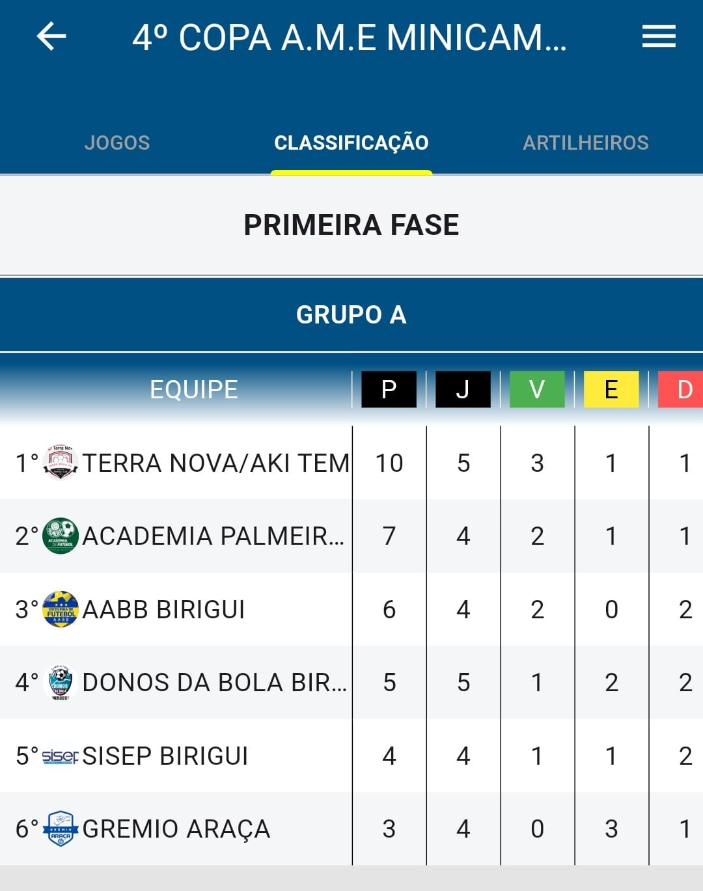The image size is (703, 891).
Task: Click the black P points column header
Action: click(389, 389)
